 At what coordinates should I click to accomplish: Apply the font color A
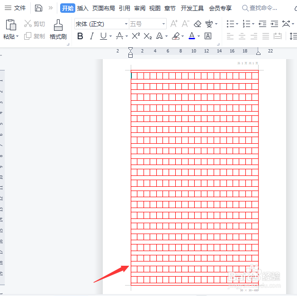(x=192, y=36)
